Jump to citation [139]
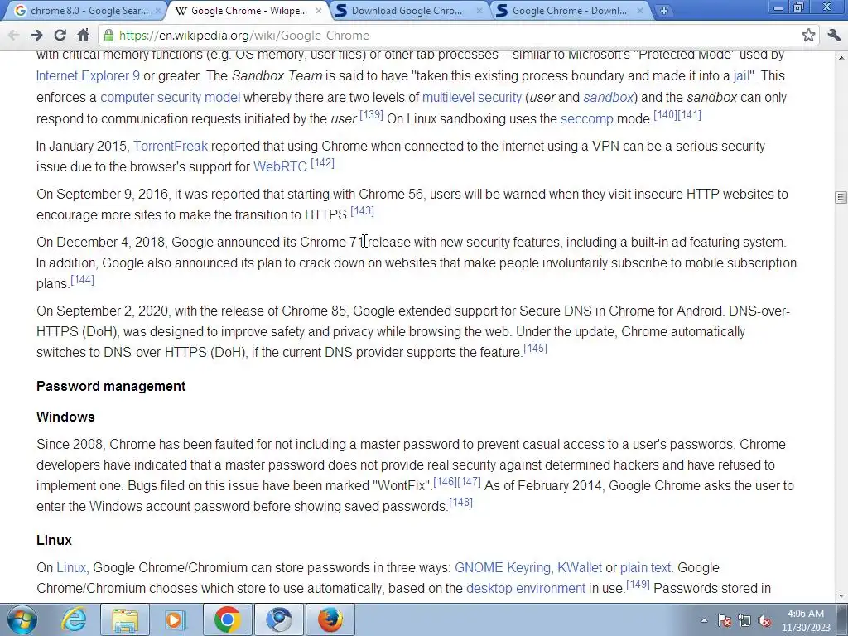 tap(371, 114)
